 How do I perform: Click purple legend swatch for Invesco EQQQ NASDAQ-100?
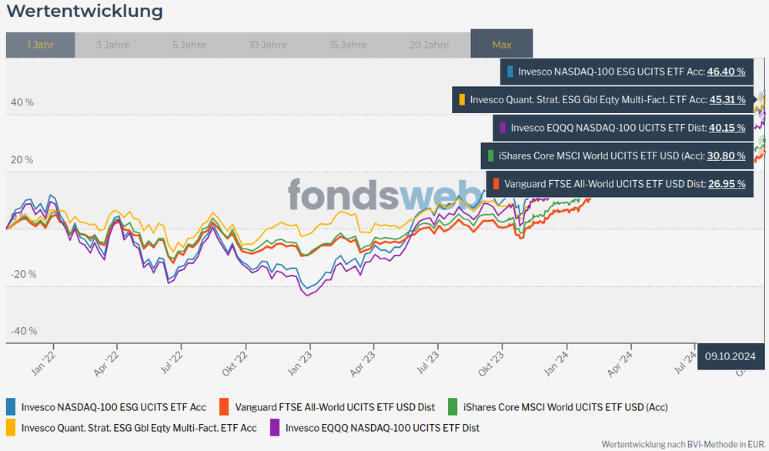click(275, 427)
